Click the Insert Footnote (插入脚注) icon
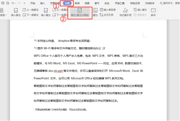 16,10
